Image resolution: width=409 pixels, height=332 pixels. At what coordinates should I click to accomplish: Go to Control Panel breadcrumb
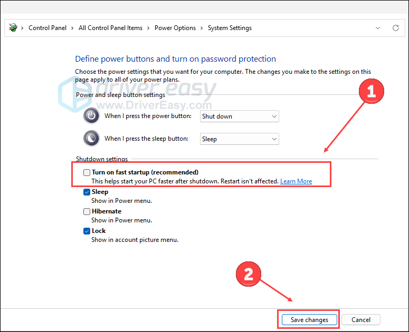(x=47, y=28)
